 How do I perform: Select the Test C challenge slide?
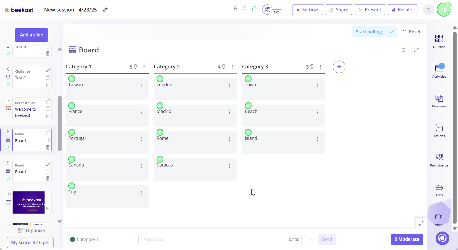tap(32, 77)
